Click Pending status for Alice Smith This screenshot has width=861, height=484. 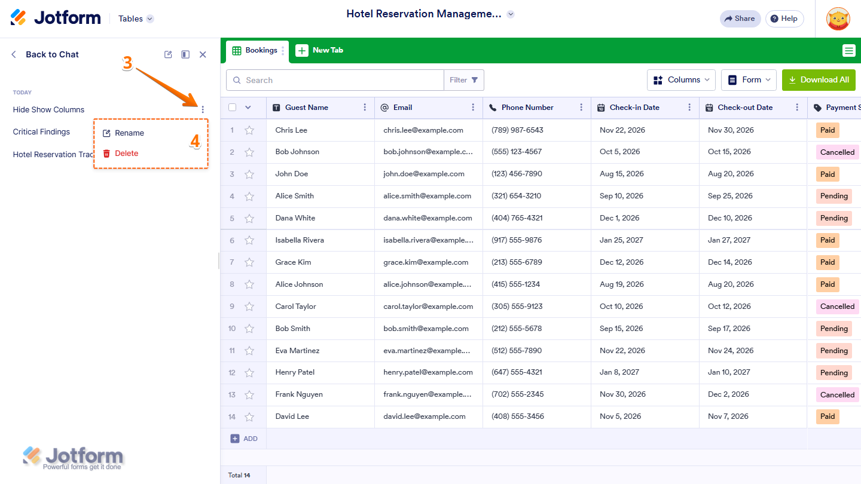[x=833, y=196]
